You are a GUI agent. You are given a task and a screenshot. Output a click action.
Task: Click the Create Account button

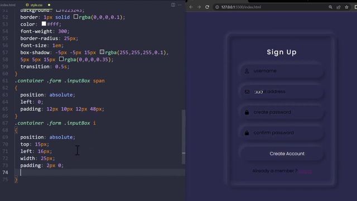click(x=282, y=154)
